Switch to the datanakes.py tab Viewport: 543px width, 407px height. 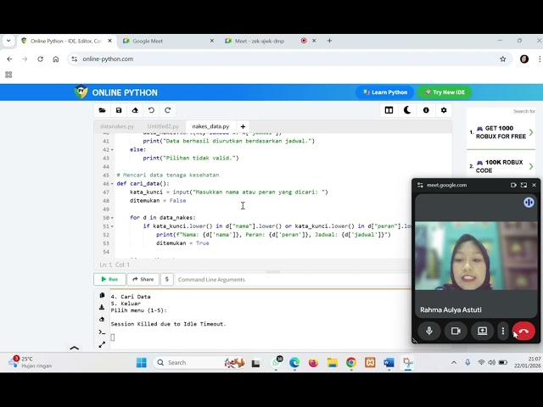(x=117, y=126)
